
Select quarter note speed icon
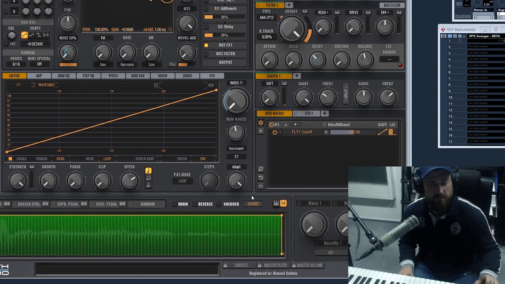click(x=148, y=171)
